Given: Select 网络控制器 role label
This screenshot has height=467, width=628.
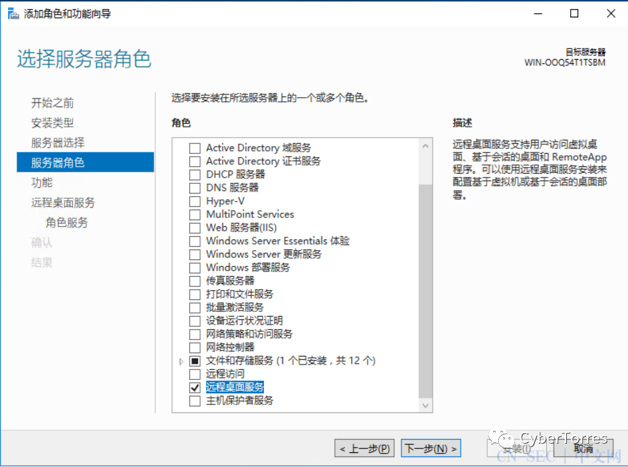Looking at the screenshot, I should [231, 347].
